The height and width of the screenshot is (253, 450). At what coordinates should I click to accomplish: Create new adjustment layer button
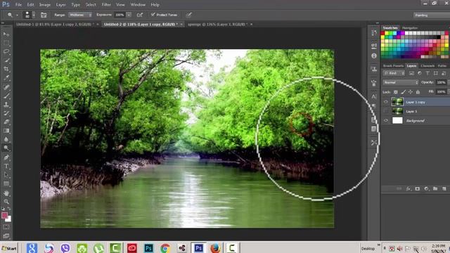coord(427,188)
